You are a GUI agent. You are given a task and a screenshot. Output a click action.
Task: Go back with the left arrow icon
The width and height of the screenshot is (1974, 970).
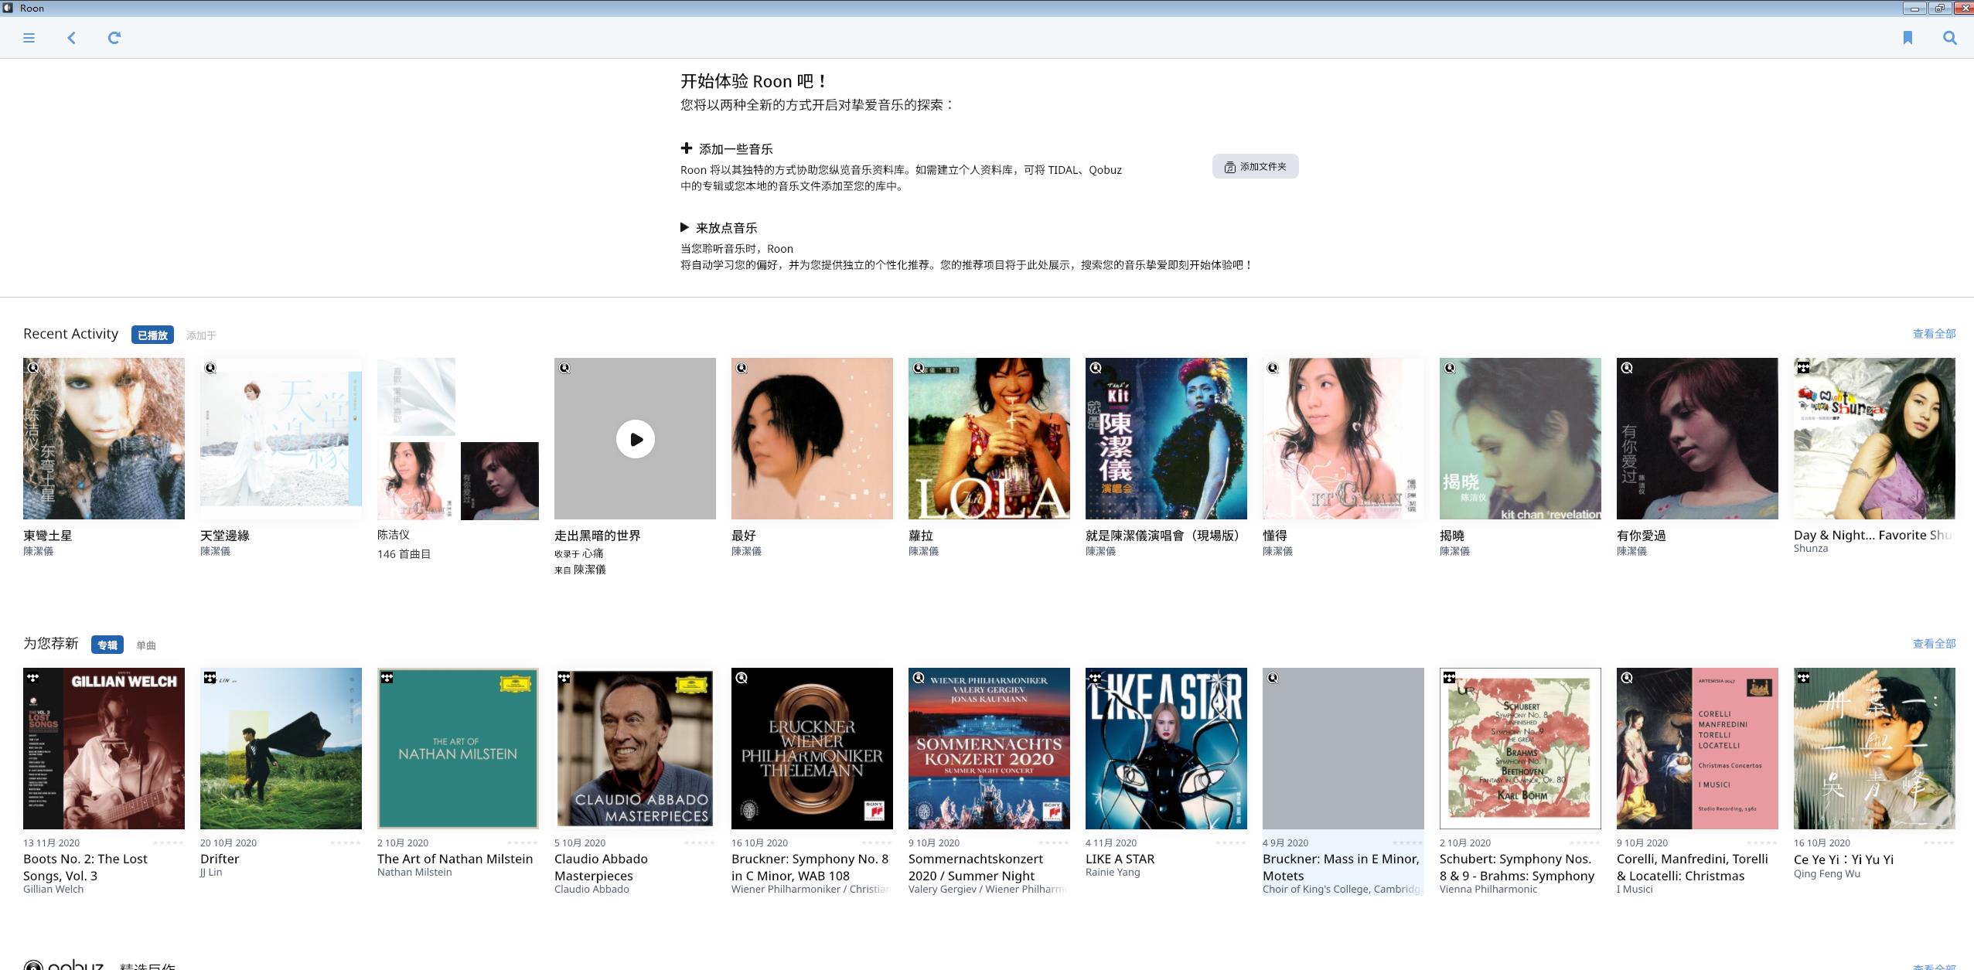pos(71,38)
